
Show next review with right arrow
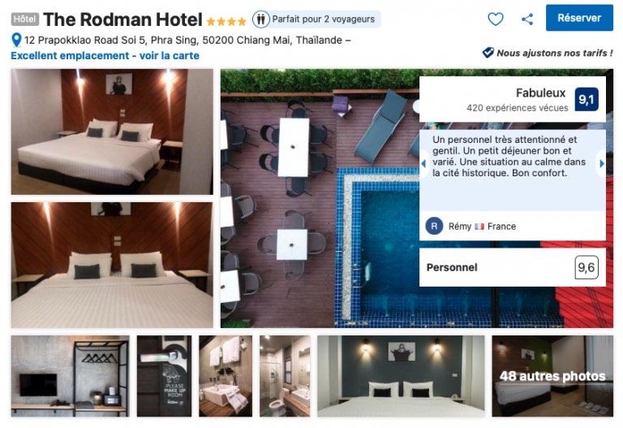coord(602,163)
